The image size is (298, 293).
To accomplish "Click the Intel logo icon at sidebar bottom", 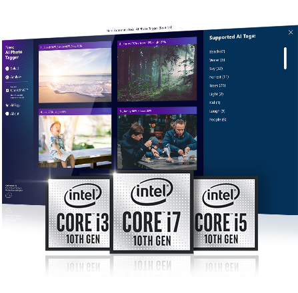I will pos(9,195).
